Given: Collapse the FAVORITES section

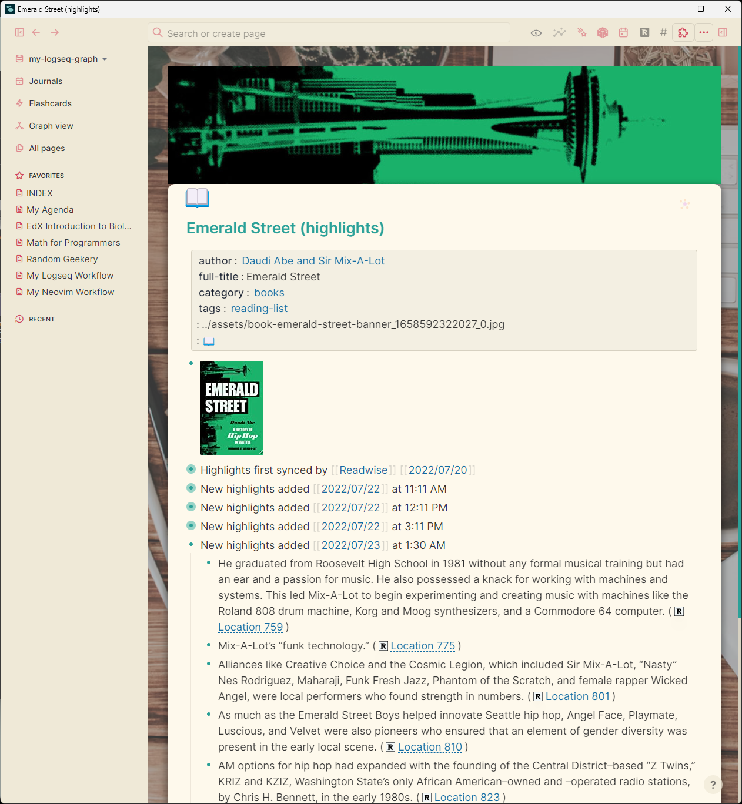Looking at the screenshot, I should tap(46, 176).
